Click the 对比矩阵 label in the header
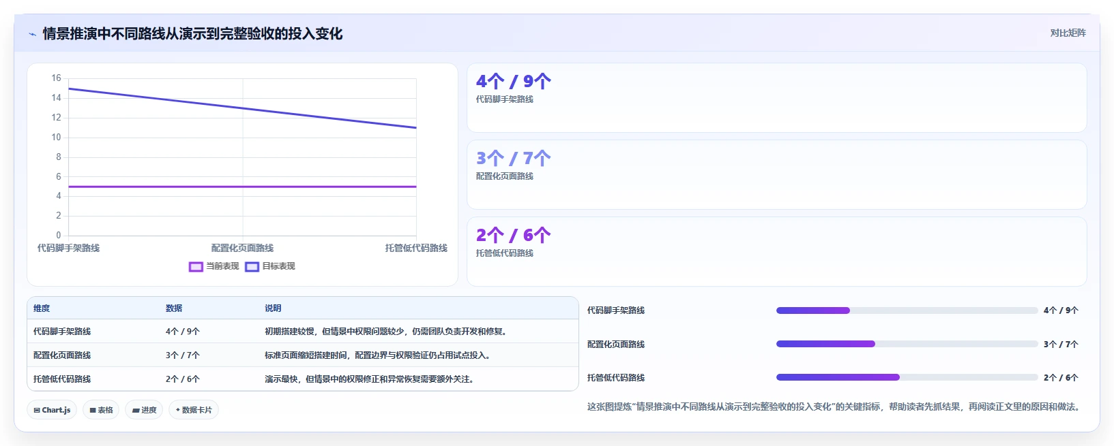The image size is (1114, 446). click(1068, 33)
